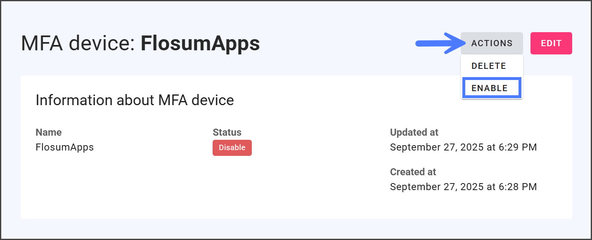Click the "MFA device:" title prefix
The image size is (592, 240).
pos(78,43)
